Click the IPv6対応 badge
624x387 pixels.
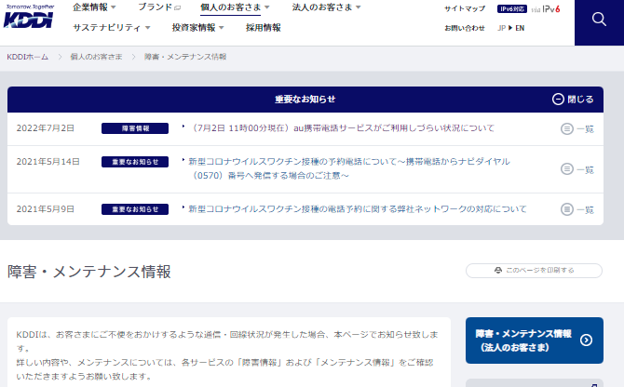click(512, 8)
